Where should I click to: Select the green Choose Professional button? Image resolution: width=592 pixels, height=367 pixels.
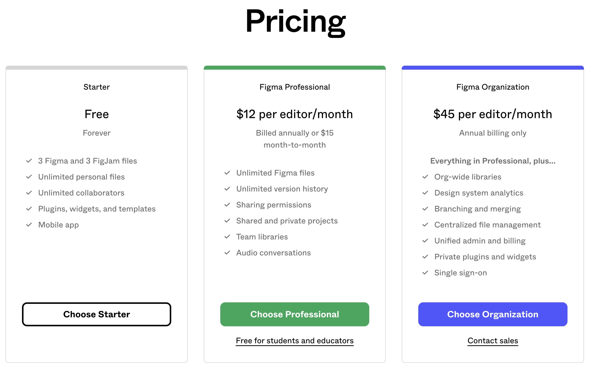pyautogui.click(x=294, y=314)
